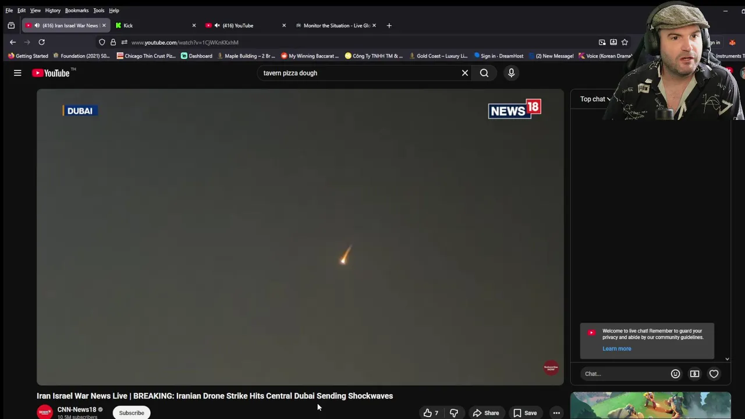Image resolution: width=745 pixels, height=419 pixels.
Task: Open the YouTube hamburger guide menu
Action: tap(17, 73)
